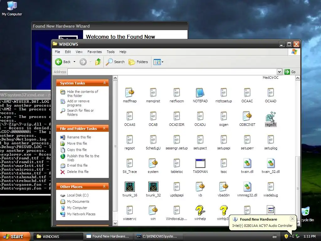Open the Tools menu
Viewport: 321px width, 241px height.
111,52
